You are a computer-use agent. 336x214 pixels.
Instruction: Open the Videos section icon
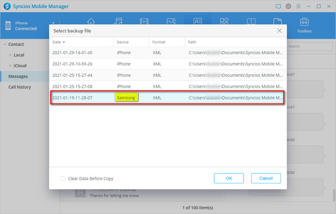[144, 21]
